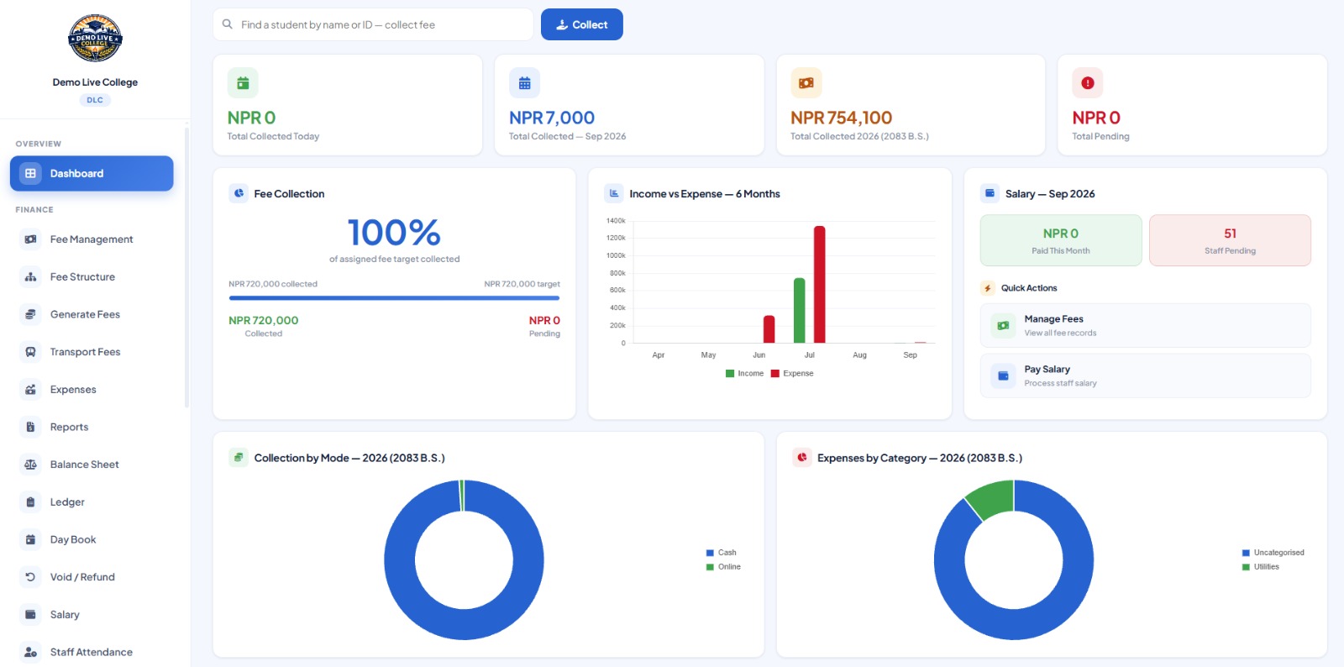Click the Demo Live College logo

(x=95, y=38)
